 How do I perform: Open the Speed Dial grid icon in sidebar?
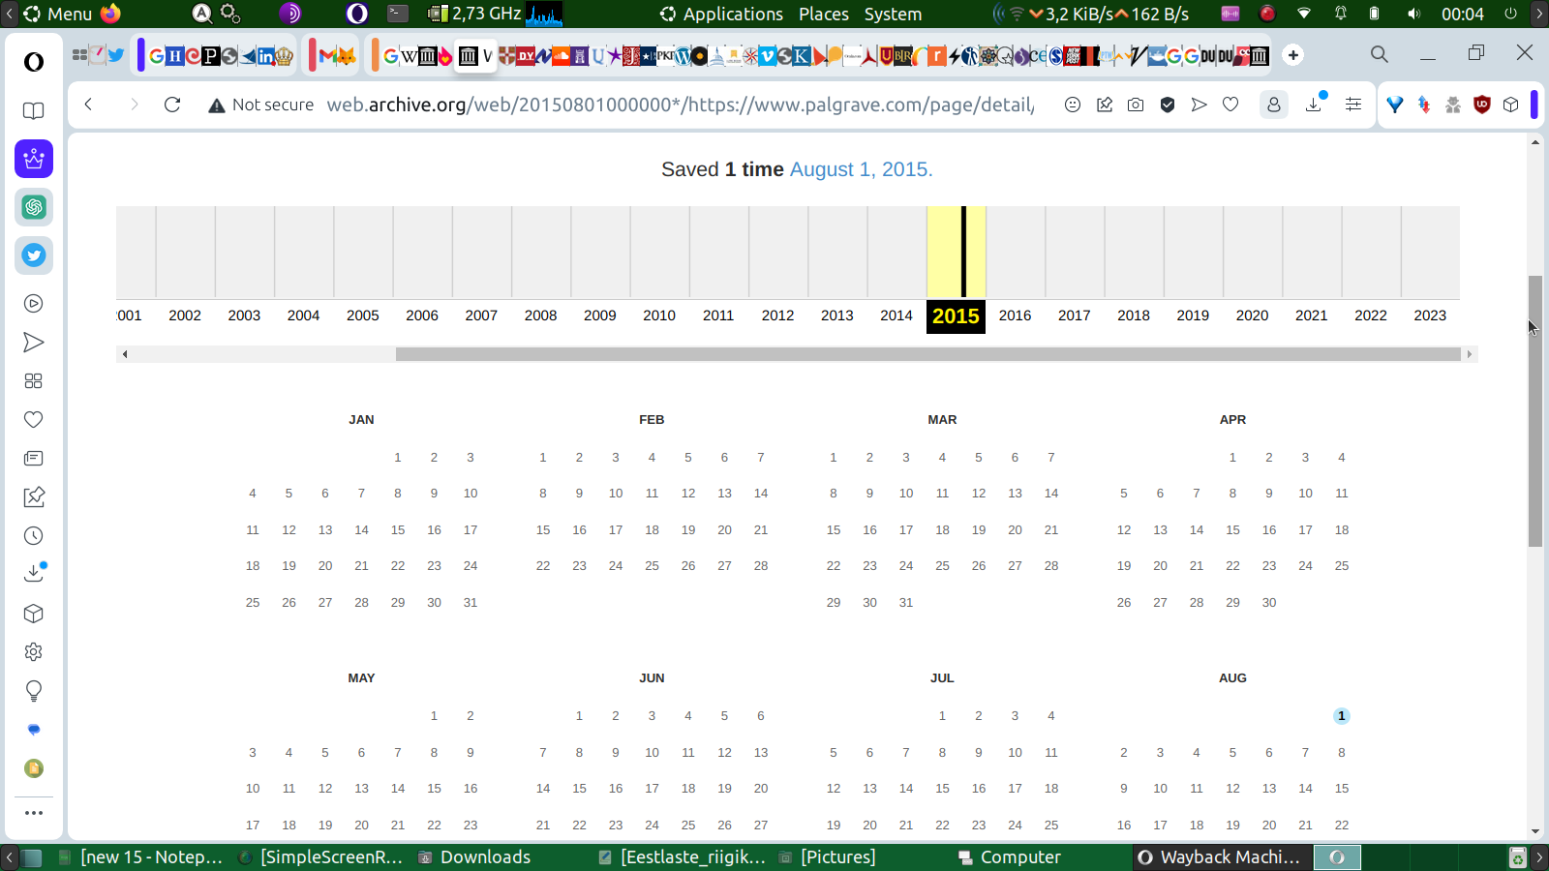[x=34, y=381]
